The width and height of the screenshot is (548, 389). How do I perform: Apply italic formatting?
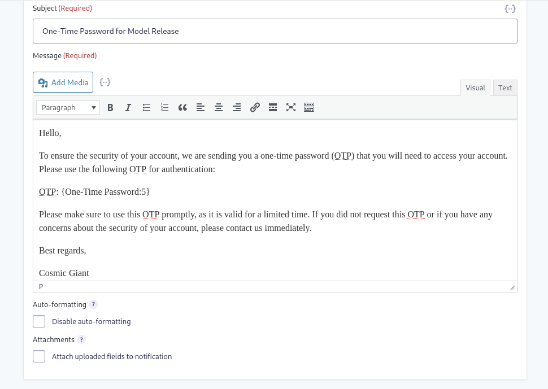(128, 107)
